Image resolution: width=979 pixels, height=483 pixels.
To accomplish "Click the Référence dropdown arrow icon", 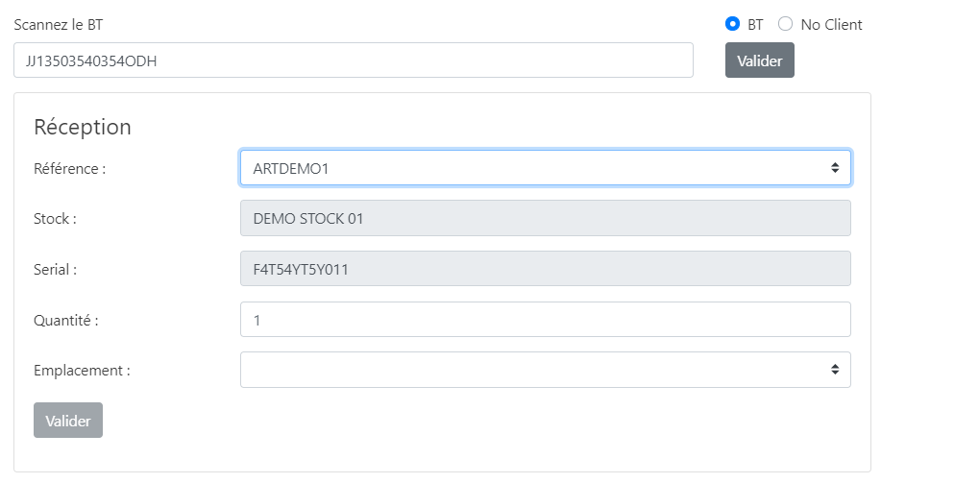I will [835, 168].
